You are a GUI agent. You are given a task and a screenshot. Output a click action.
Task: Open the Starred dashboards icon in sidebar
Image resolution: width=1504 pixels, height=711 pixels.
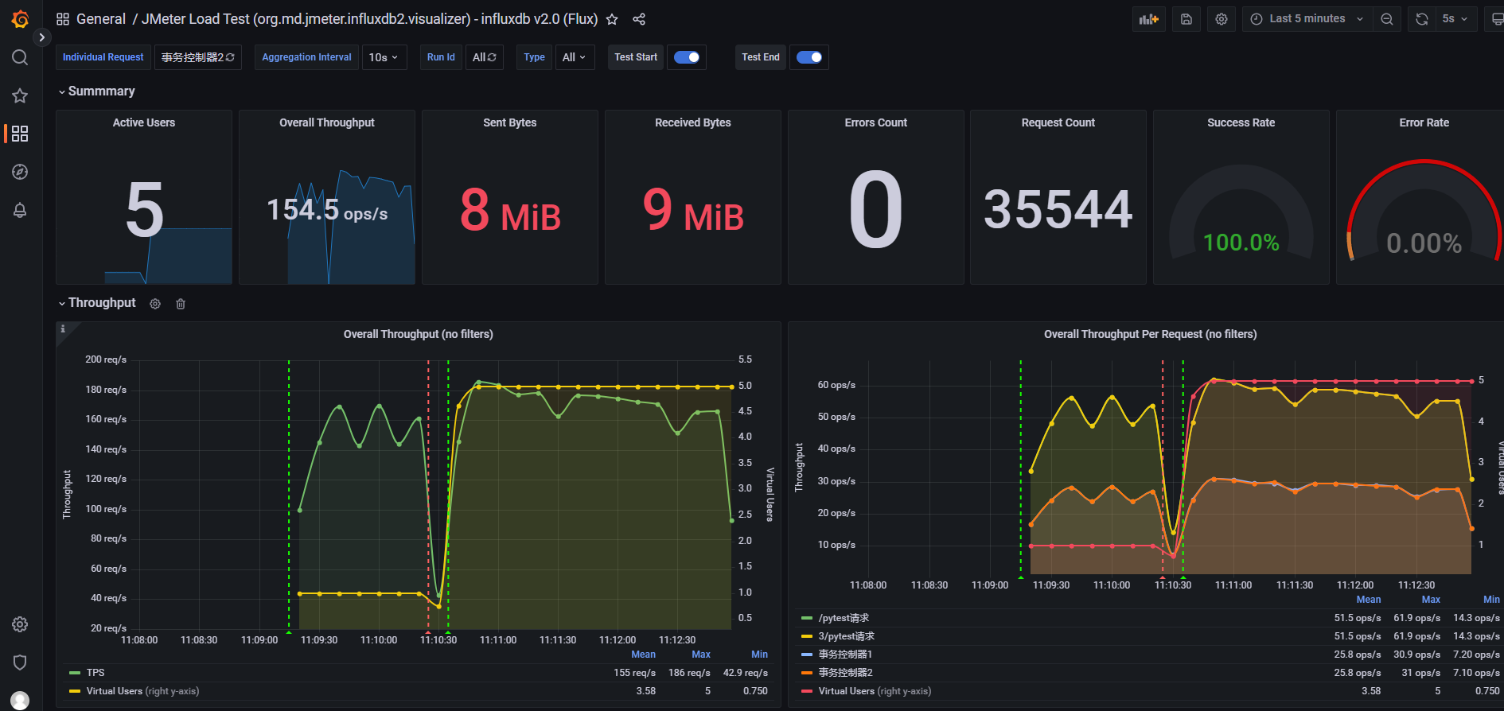(20, 95)
